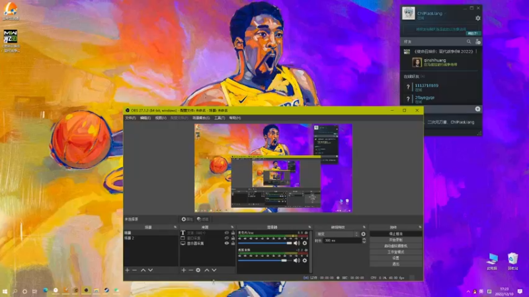The image size is (529, 297).
Task: Toggle lock on the window capture source
Action: point(233,238)
